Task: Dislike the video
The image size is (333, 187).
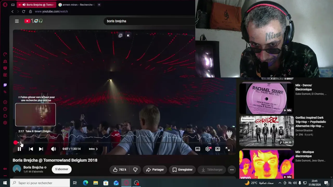Action: pos(135,170)
